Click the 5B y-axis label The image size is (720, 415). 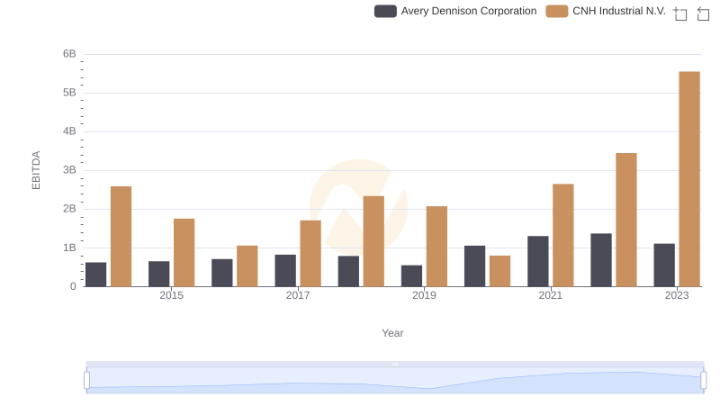69,93
